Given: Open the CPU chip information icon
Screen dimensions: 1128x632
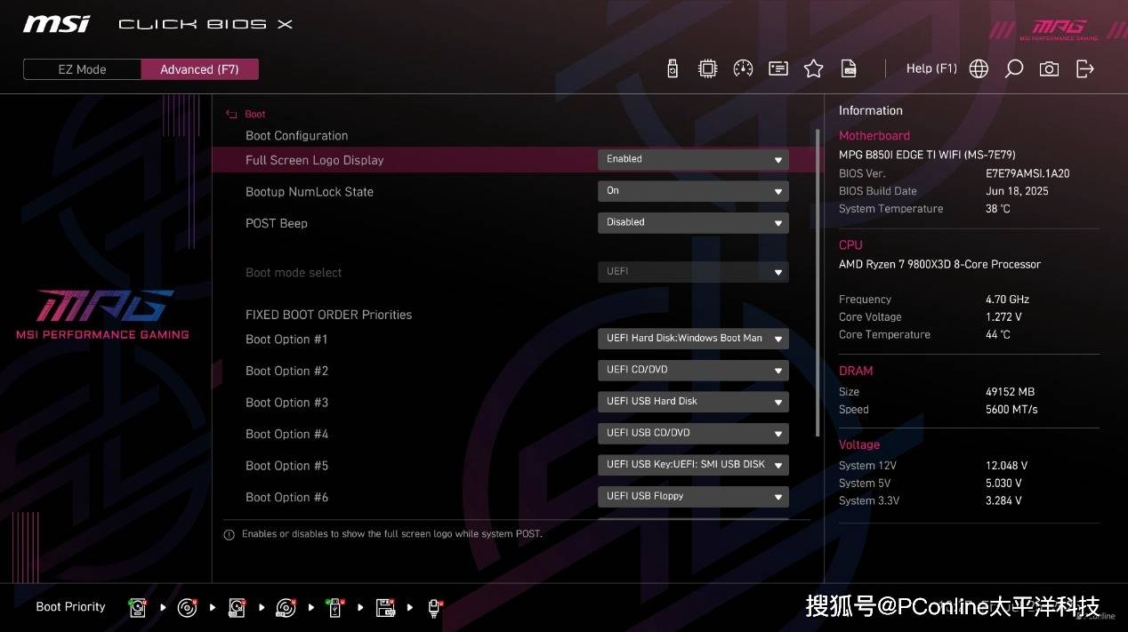Looking at the screenshot, I should click(x=707, y=68).
